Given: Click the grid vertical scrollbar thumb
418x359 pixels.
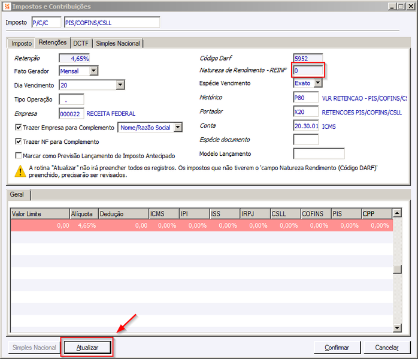Looking at the screenshot, I should pos(397,269).
